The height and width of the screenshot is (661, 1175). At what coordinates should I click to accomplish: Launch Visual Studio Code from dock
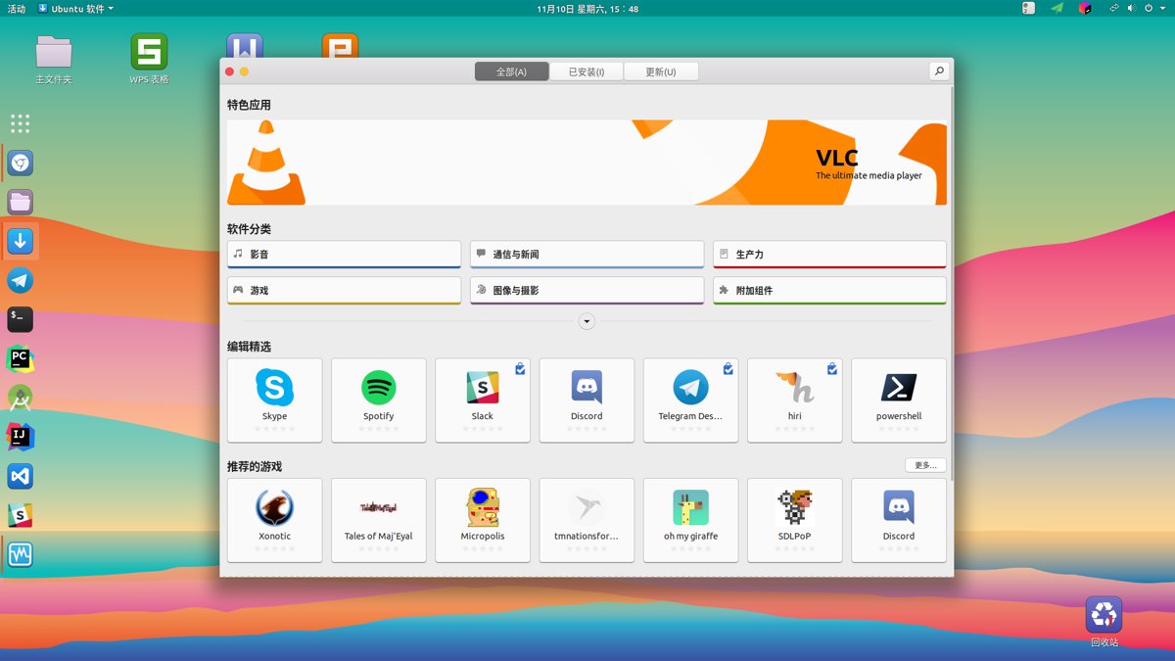(x=21, y=476)
